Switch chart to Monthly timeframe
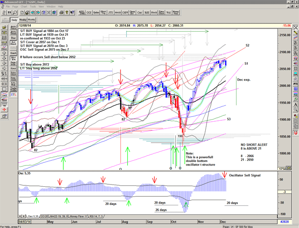This screenshot has height=228, width=299. click(x=31, y=20)
